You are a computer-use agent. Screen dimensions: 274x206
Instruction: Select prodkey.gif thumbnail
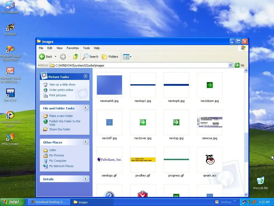coord(143,160)
